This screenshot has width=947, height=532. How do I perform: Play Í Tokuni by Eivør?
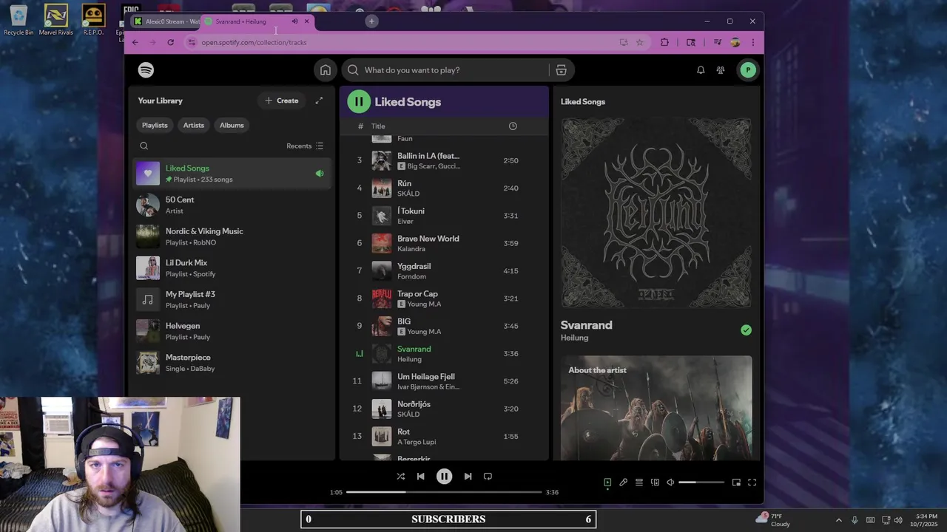[x=444, y=216]
